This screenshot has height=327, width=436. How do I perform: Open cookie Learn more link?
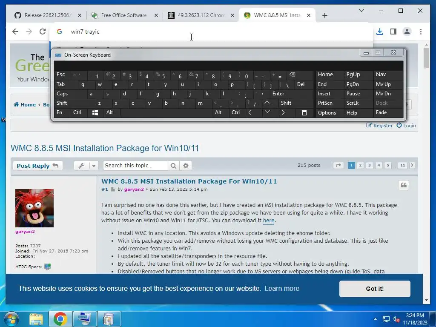pos(282,289)
